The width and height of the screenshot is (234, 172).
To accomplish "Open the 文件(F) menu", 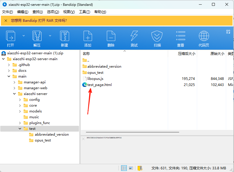I will [x=7, y=12].
